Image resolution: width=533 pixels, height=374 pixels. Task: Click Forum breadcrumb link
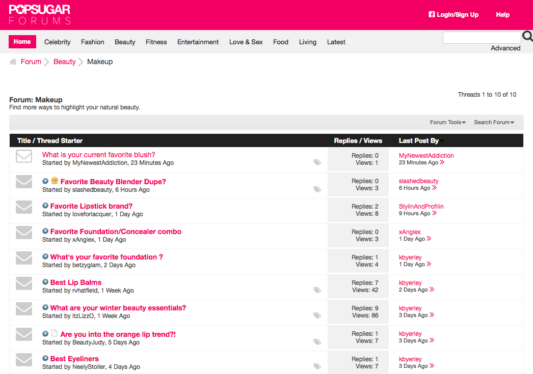tap(31, 62)
